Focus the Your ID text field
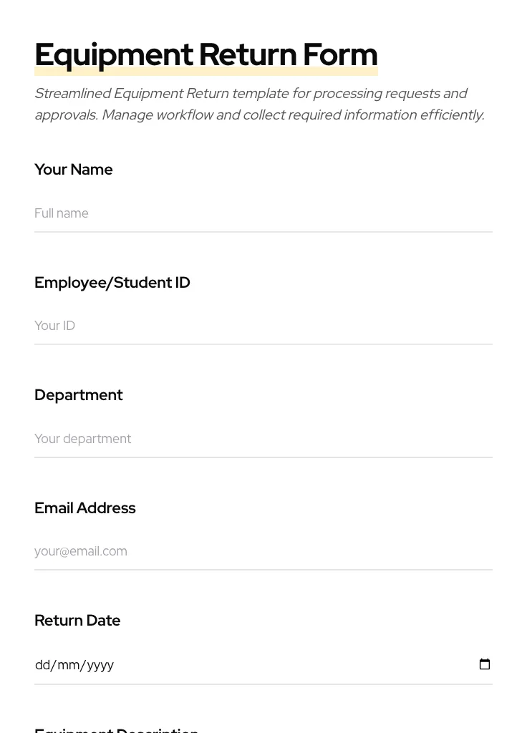 [263, 326]
